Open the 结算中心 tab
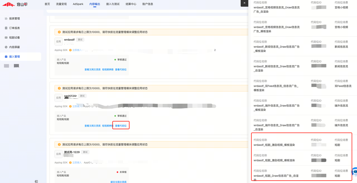The image size is (357, 183). (x=131, y=4)
